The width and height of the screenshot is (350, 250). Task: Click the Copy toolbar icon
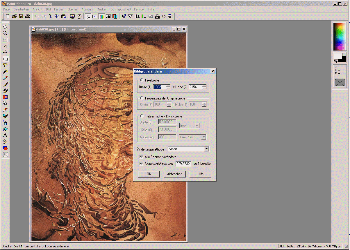[57, 16]
